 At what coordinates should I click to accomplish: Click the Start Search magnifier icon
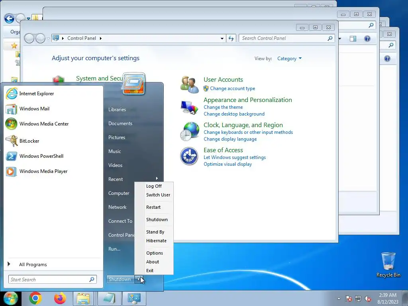tap(92, 279)
